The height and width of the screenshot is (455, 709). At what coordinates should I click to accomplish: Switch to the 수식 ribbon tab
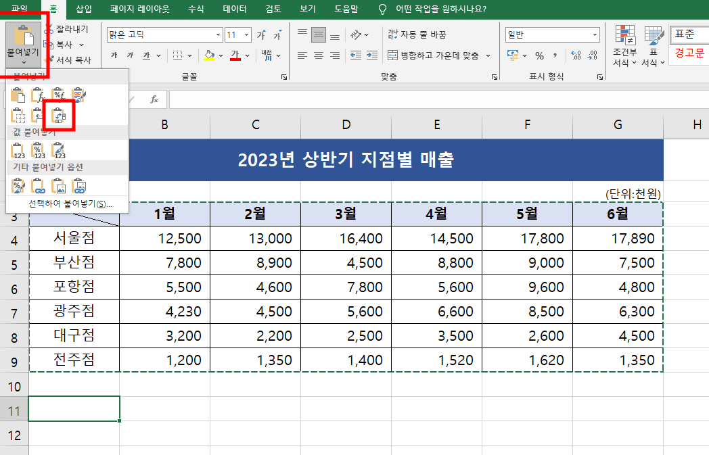click(x=196, y=9)
